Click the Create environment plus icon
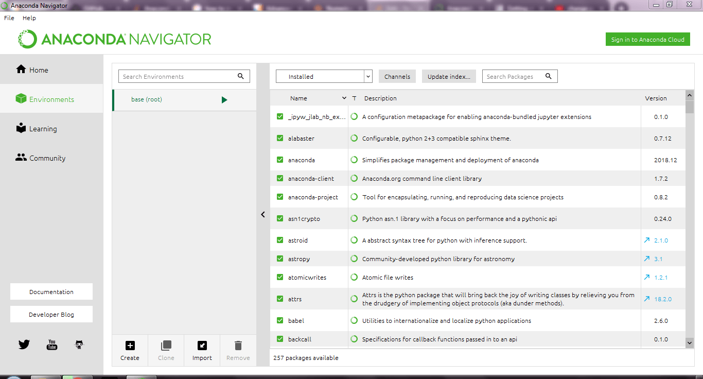Screen dimensions: 703x379 [x=130, y=346]
